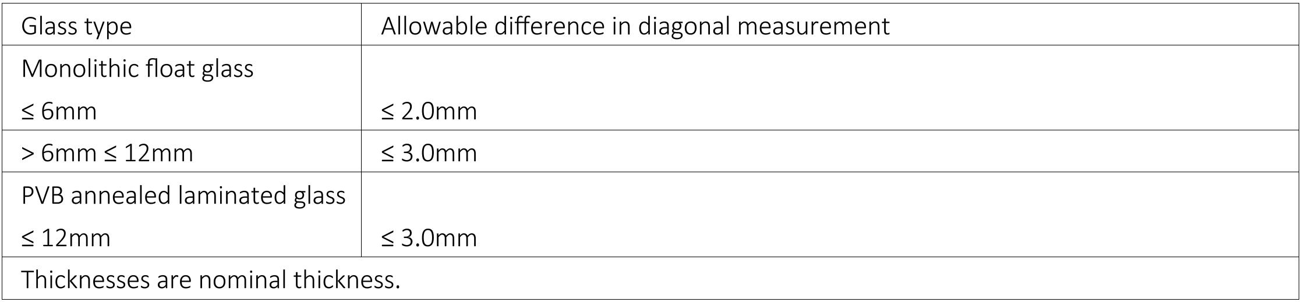The height and width of the screenshot is (302, 1301).
Task: Click the "Glass type" header cell
Action: click(76, 26)
